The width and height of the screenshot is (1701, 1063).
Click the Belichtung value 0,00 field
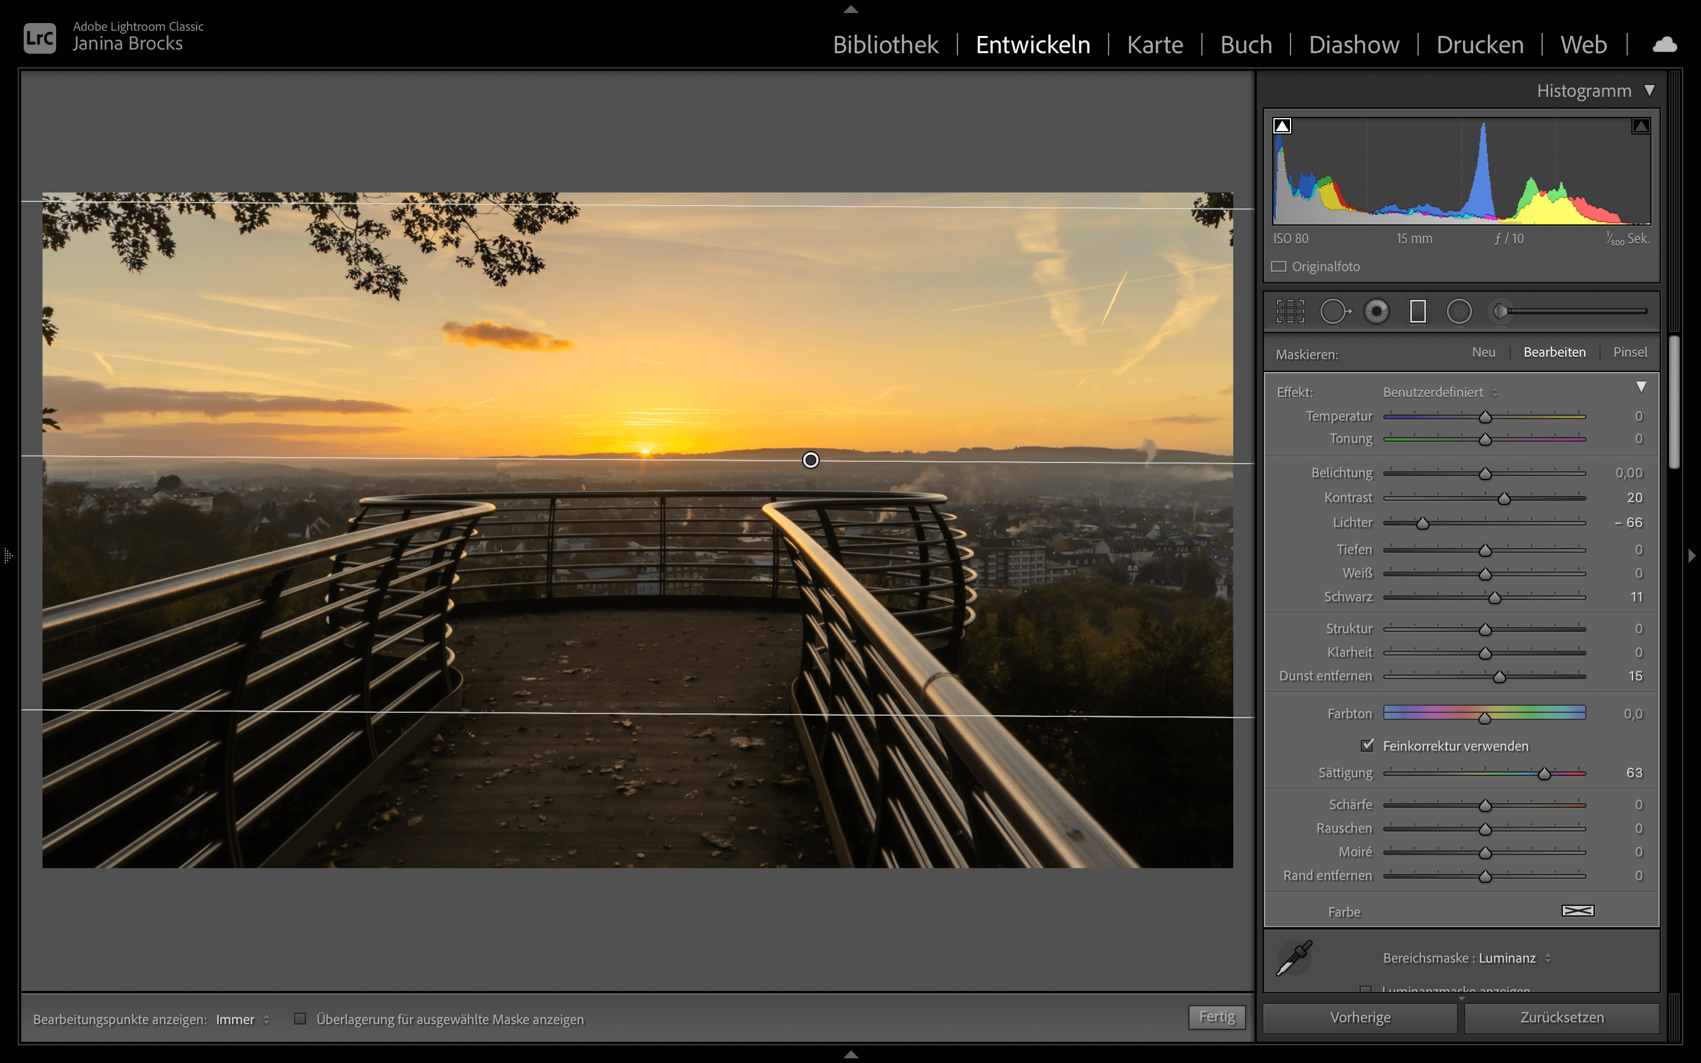1628,473
